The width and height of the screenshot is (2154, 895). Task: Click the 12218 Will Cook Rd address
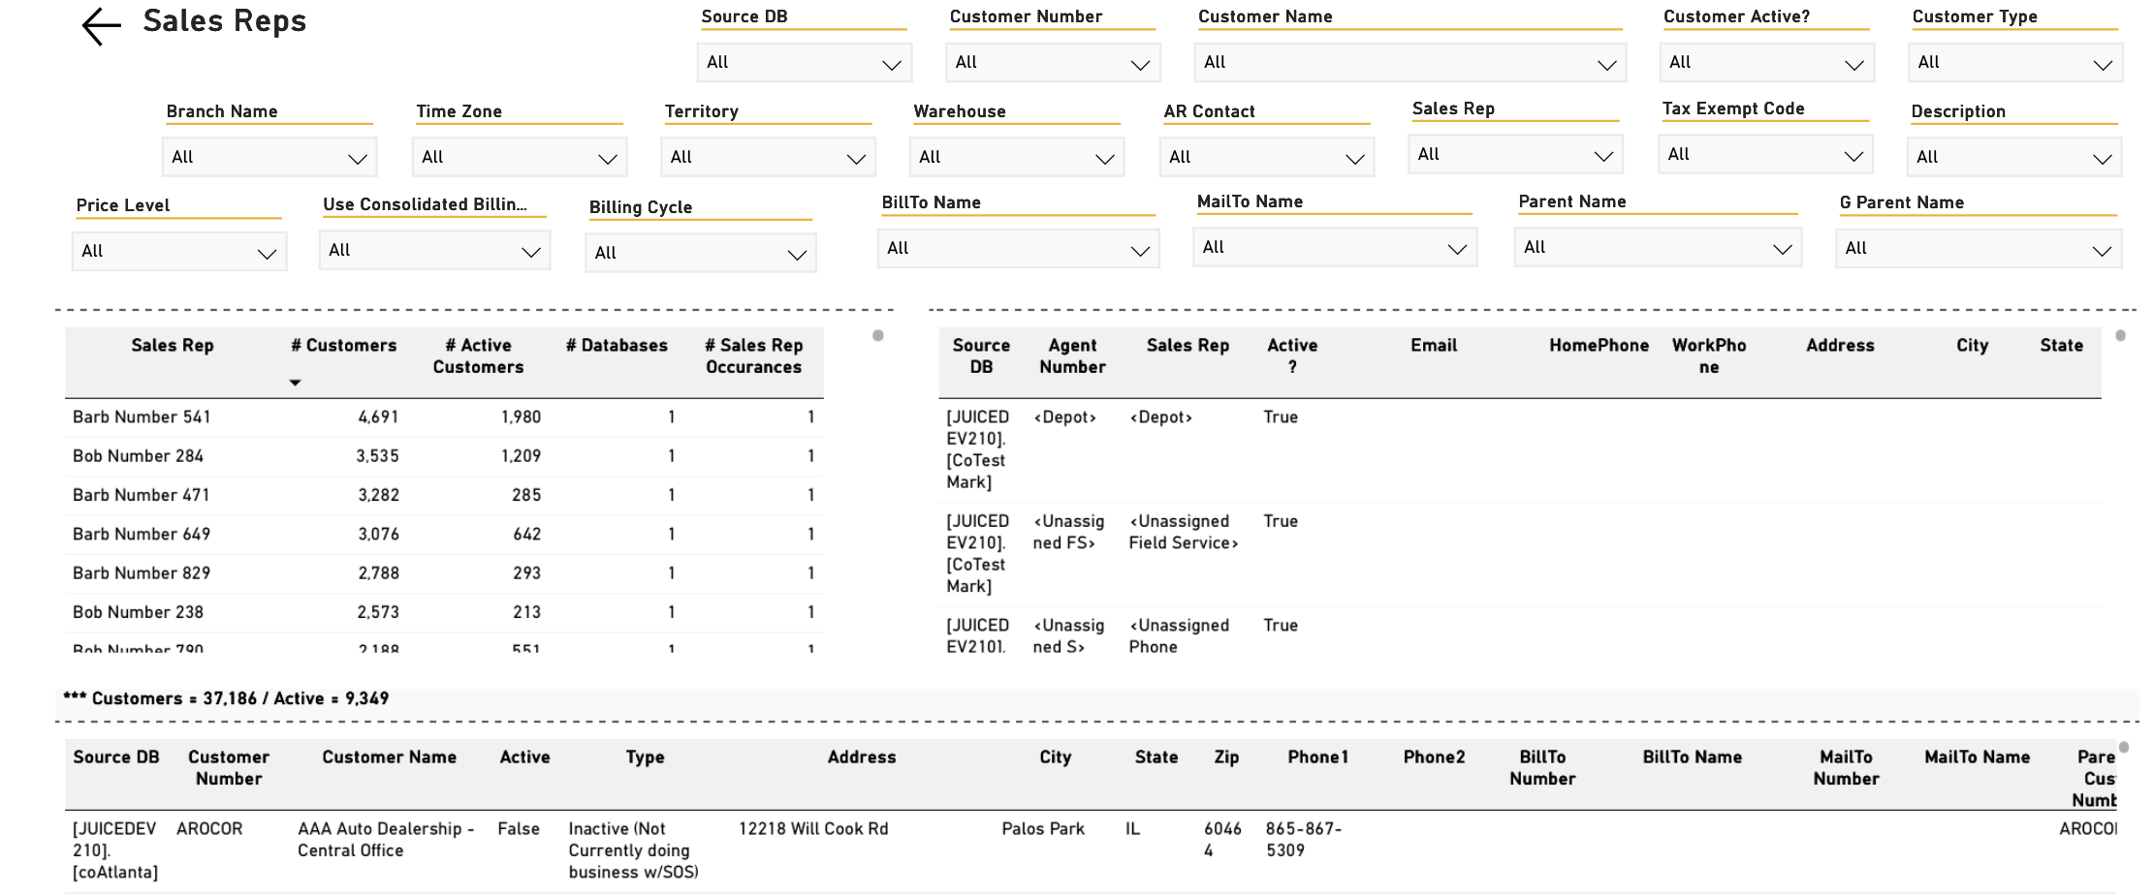click(813, 829)
